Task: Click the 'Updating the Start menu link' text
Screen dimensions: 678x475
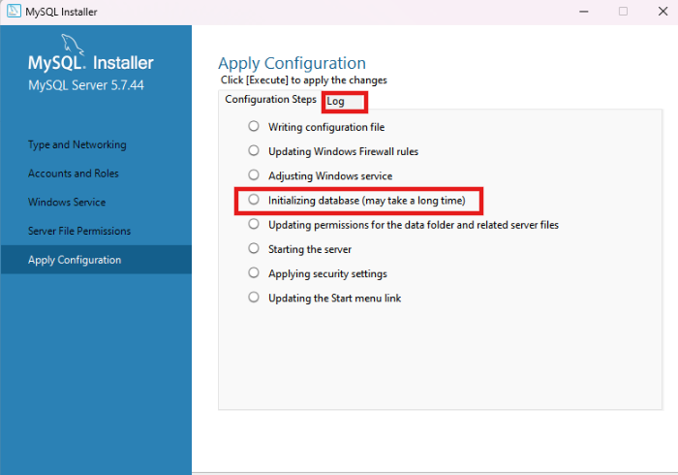Action: point(335,299)
